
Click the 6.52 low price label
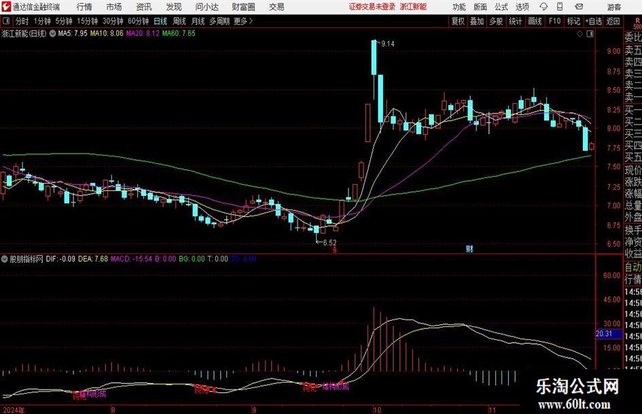click(x=329, y=243)
